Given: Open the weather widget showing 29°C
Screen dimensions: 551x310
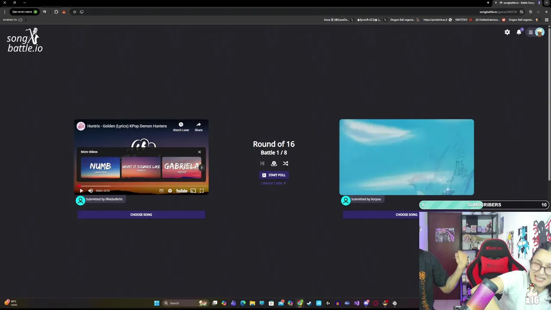Looking at the screenshot, I should [11, 303].
